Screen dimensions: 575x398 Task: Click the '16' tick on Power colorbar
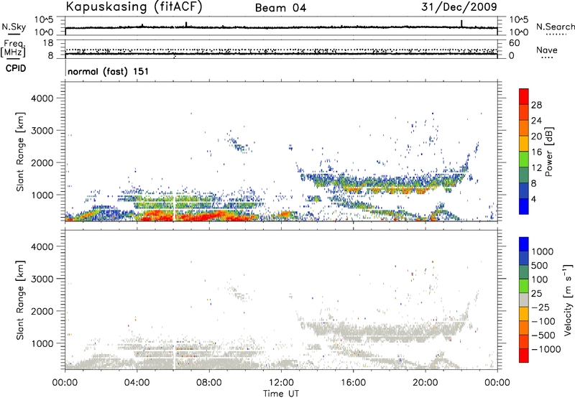pyautogui.click(x=536, y=152)
